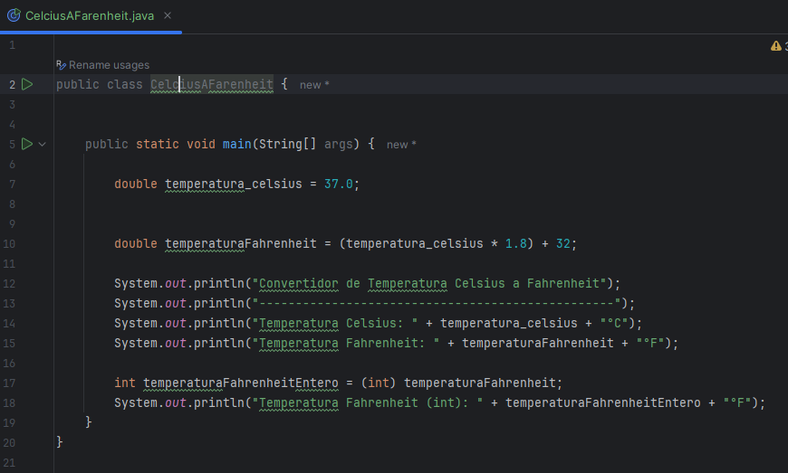This screenshot has height=473, width=788.
Task: Collapse the main method using the fold chevron
Action: click(43, 144)
